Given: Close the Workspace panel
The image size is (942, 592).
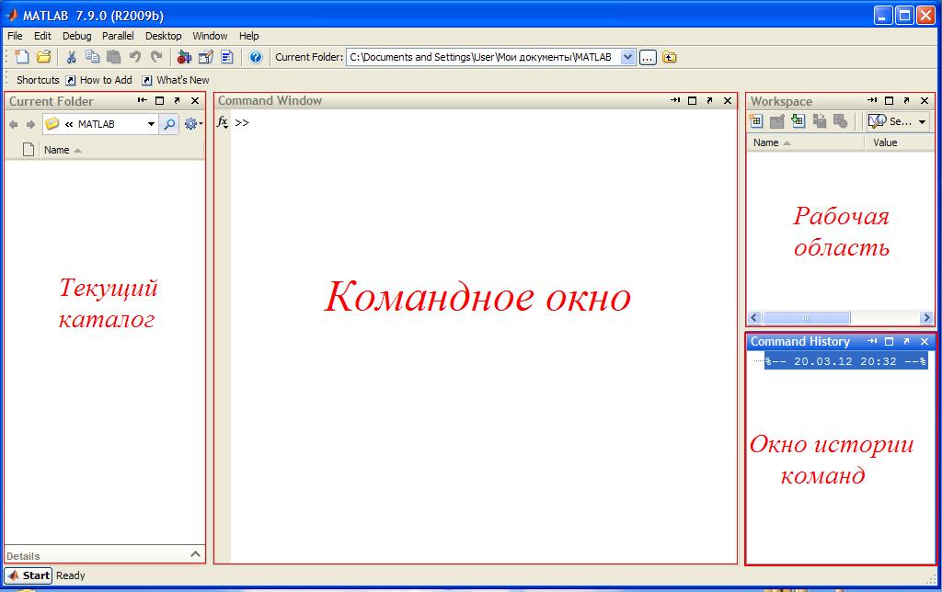Looking at the screenshot, I should (x=925, y=101).
